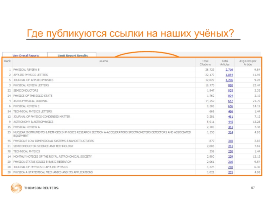Click the slide number 57
The image size is (265, 198).
253,188
